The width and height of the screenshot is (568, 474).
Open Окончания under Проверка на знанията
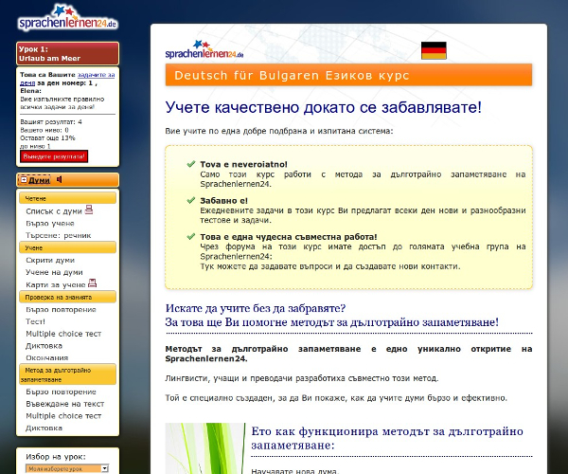click(47, 358)
